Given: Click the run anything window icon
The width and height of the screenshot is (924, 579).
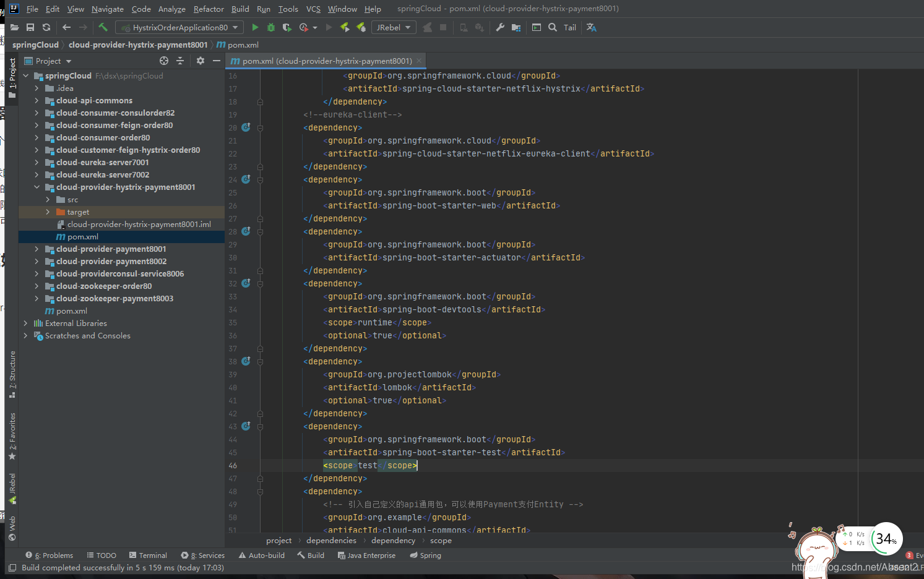Looking at the screenshot, I should (x=537, y=27).
